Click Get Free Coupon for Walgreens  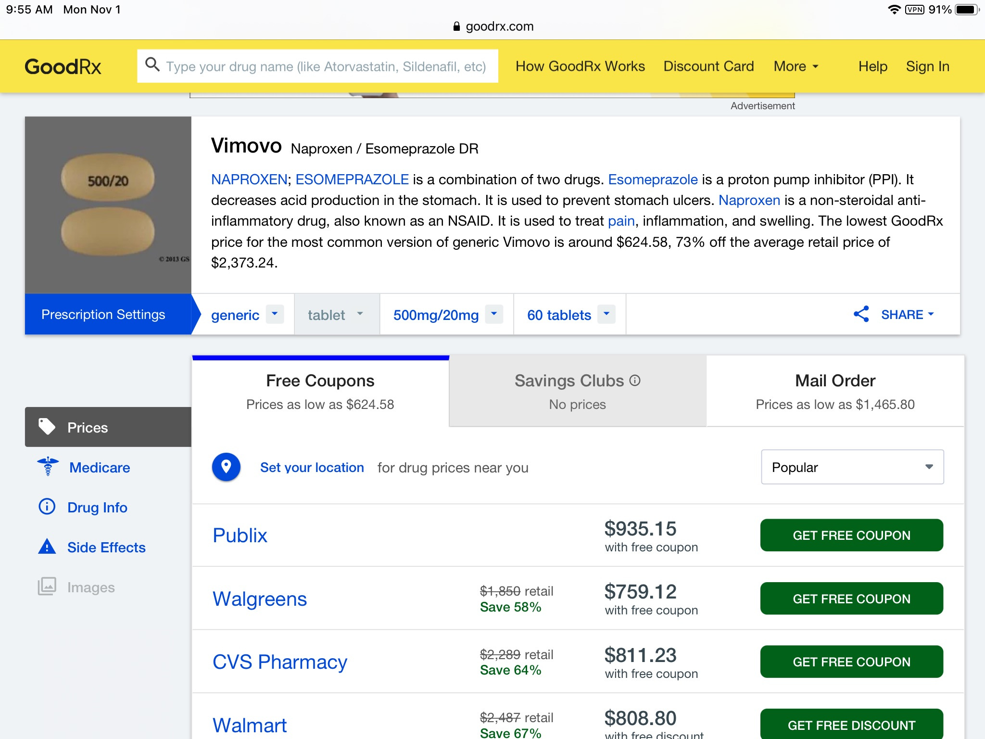(x=851, y=599)
